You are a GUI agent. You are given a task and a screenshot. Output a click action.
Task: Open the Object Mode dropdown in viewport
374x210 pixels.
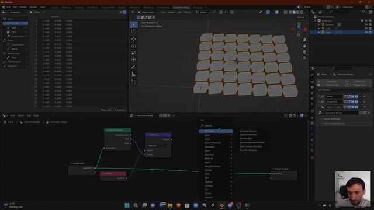tap(148, 12)
